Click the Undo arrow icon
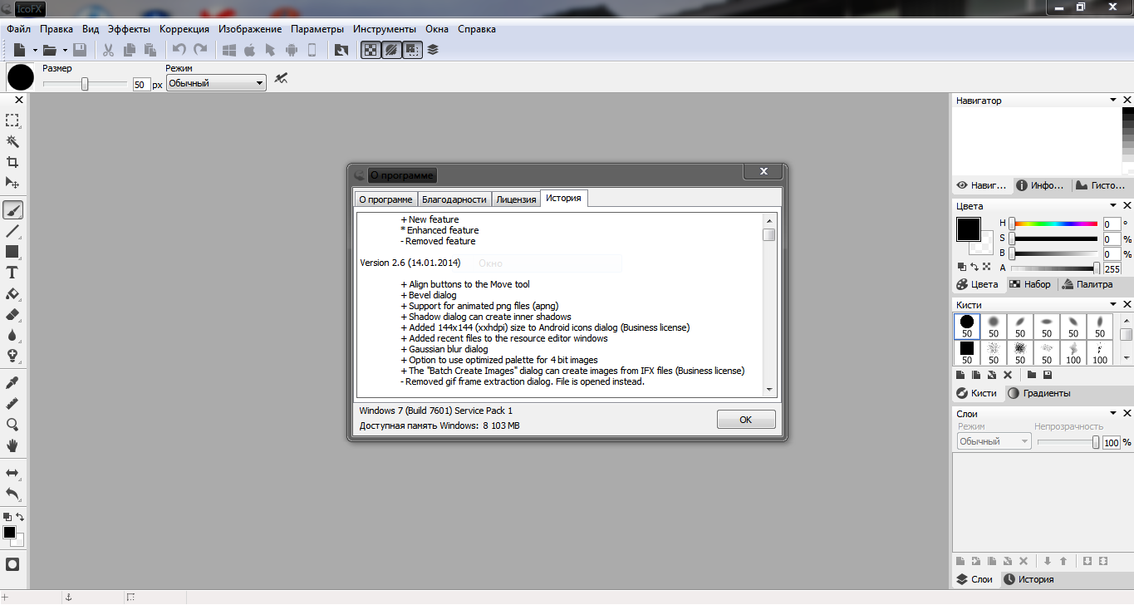 click(x=179, y=50)
